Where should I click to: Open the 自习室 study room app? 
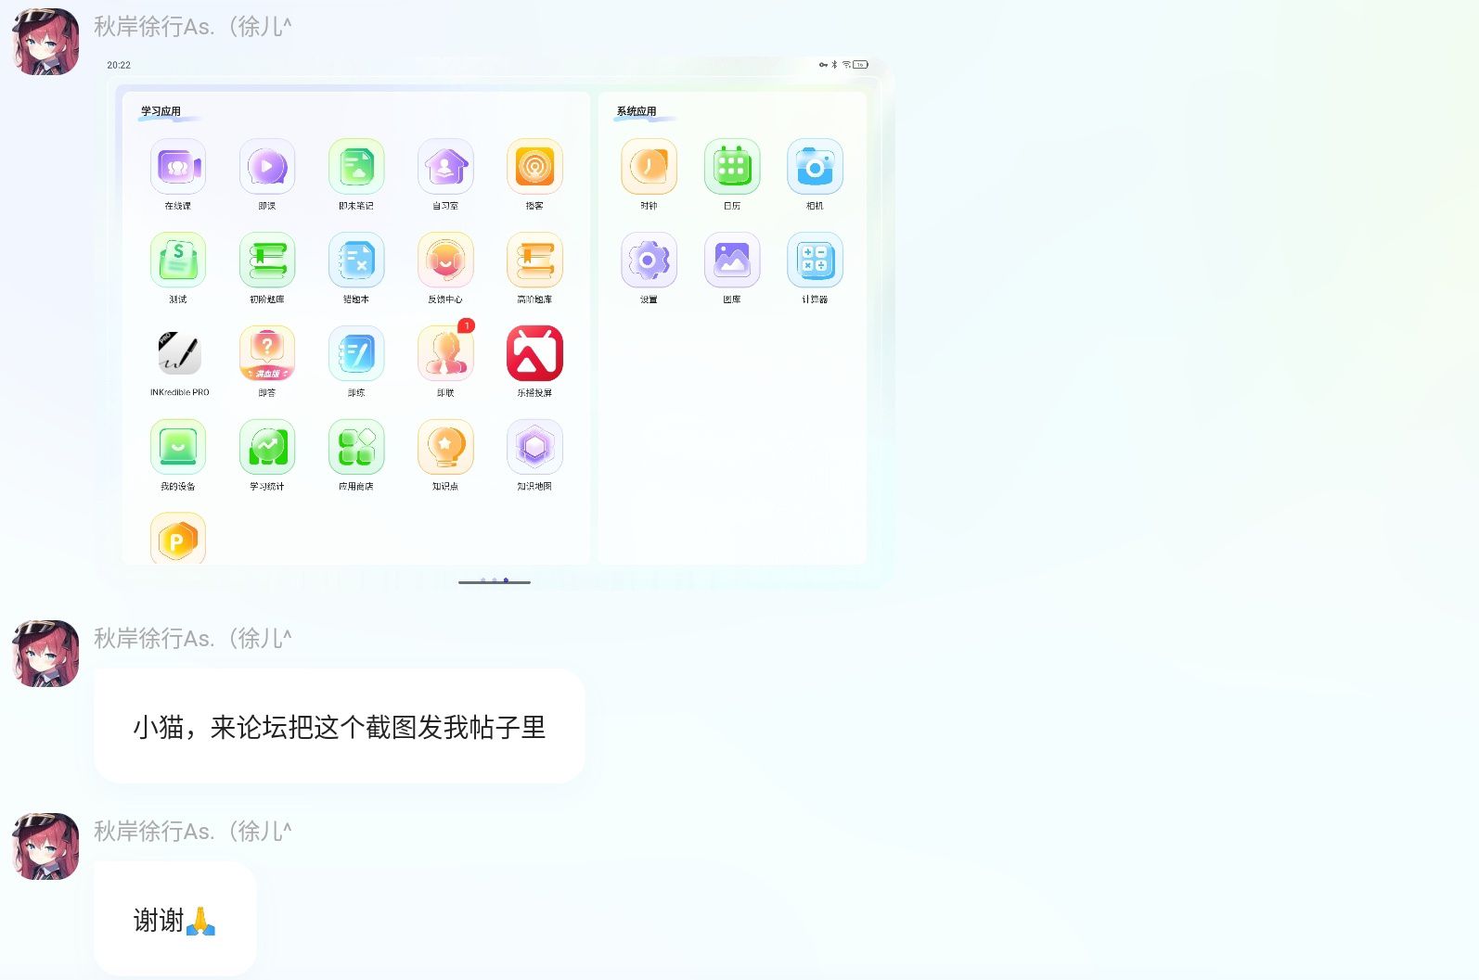(445, 168)
